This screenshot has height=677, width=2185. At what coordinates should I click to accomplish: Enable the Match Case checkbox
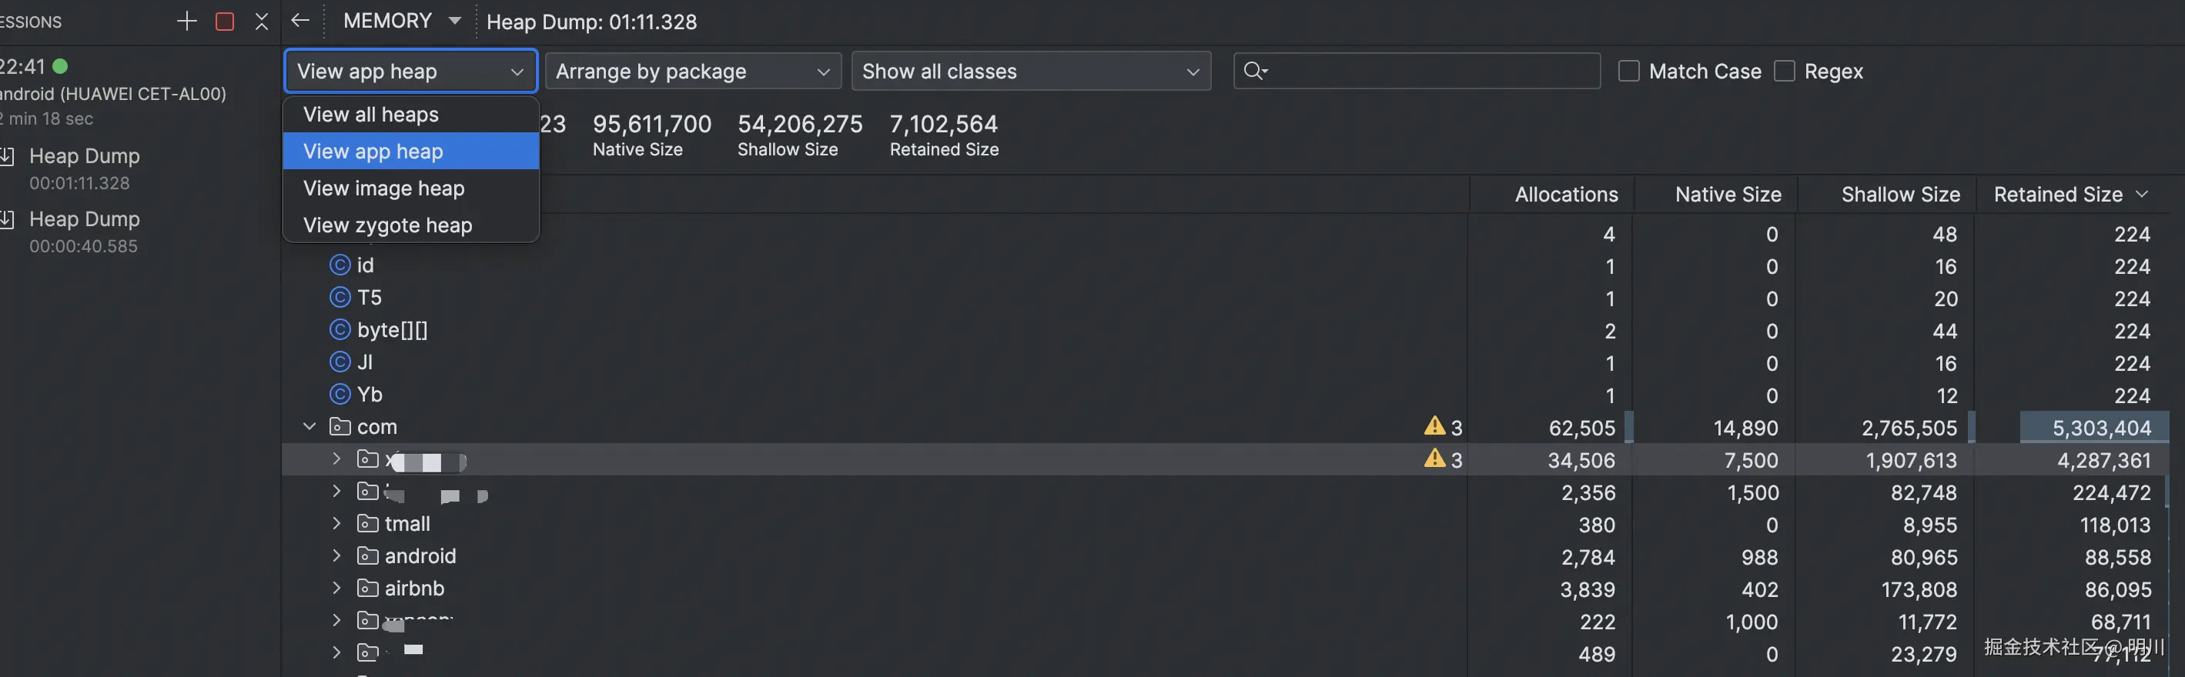[x=1628, y=72]
